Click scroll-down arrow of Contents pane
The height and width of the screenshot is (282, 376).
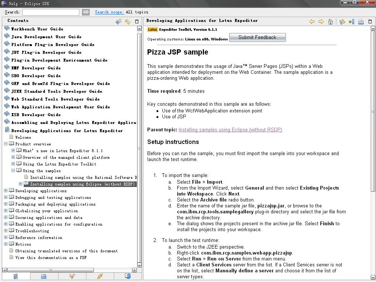coord(139,265)
